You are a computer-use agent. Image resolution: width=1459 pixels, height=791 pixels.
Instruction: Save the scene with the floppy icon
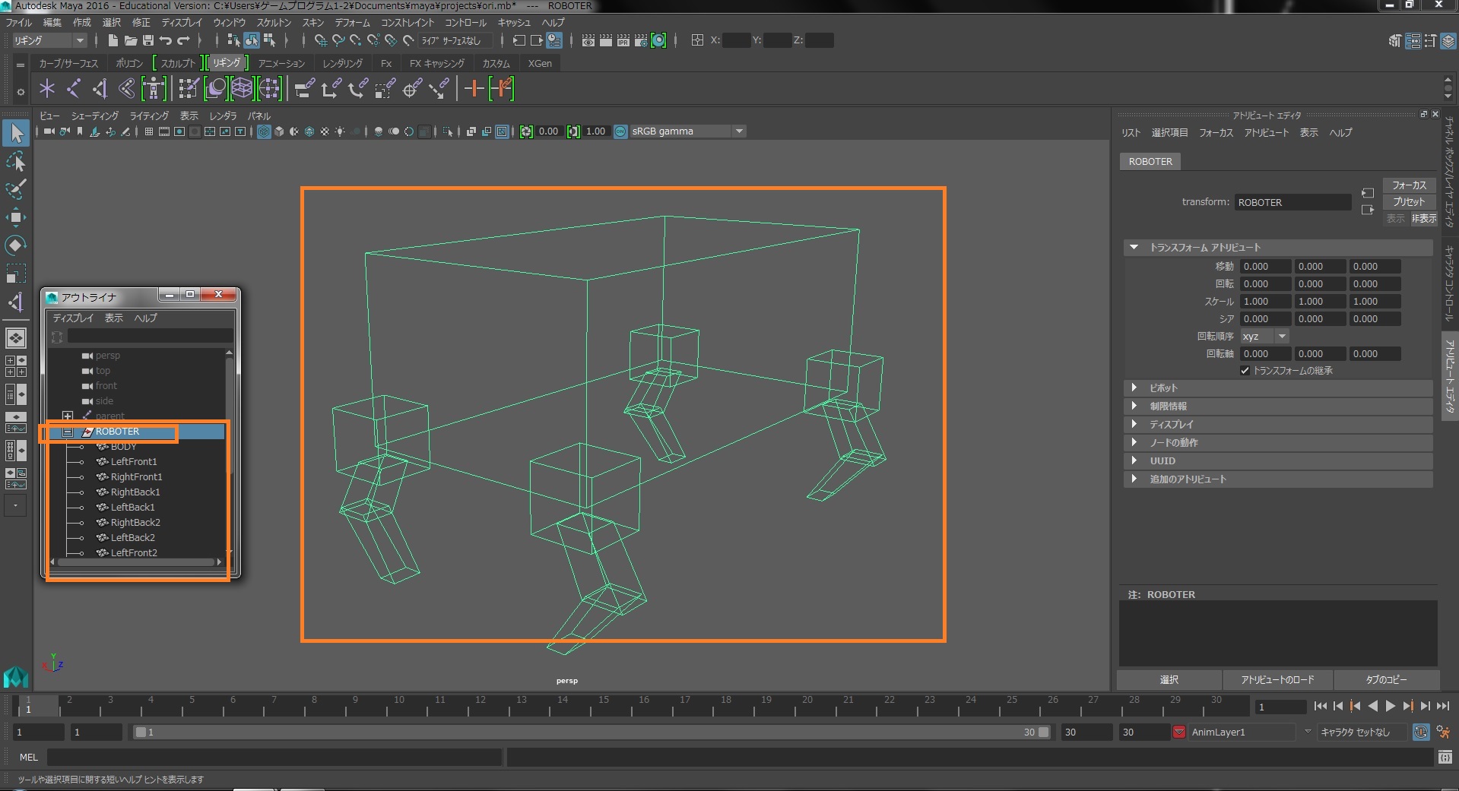pos(148,40)
